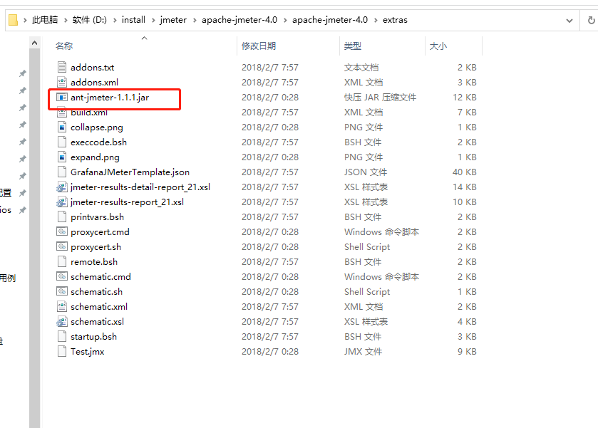Select the file name proxycert.cmd
The image size is (598, 428).
coord(100,231)
